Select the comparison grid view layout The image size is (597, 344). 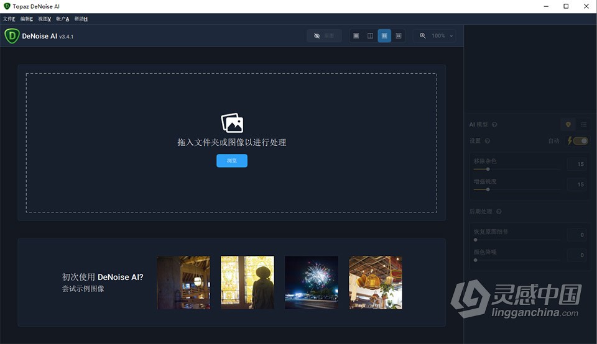coord(398,36)
